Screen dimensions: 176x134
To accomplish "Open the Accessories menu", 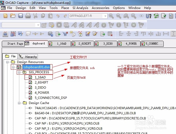I will pyautogui.click(x=100, y=8).
